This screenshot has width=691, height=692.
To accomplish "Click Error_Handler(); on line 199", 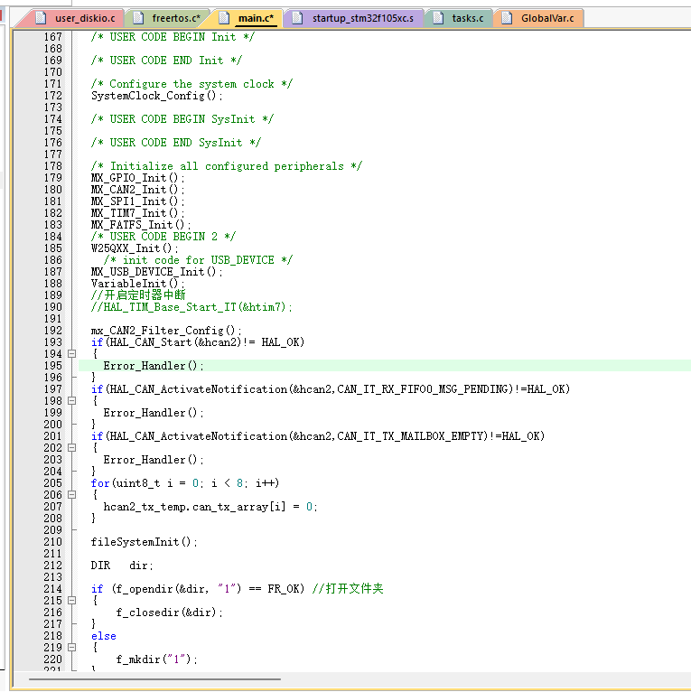I will (x=154, y=413).
